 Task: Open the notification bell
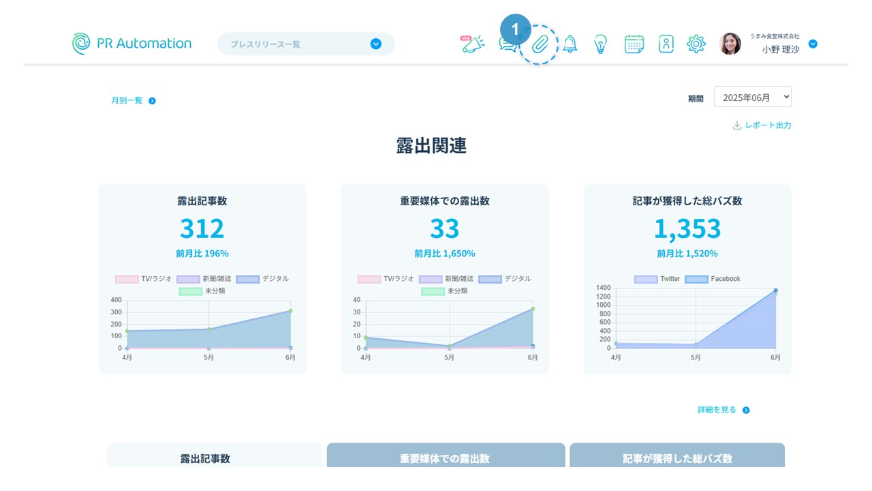click(570, 44)
